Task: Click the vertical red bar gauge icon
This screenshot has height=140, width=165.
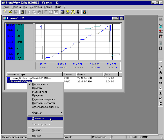Action: (160, 43)
